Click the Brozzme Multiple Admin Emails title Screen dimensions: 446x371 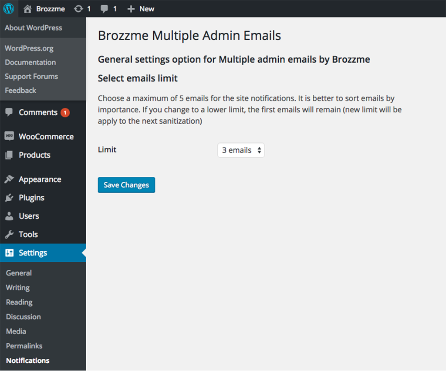coord(189,36)
